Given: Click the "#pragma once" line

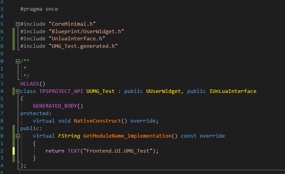Looking at the screenshot, I should pos(39,9).
